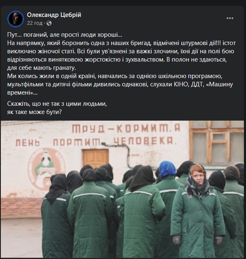Click the word "ЛЕНЬ" painted on the wall
Image resolution: width=246 pixels, height=259 pixels.
28,142
